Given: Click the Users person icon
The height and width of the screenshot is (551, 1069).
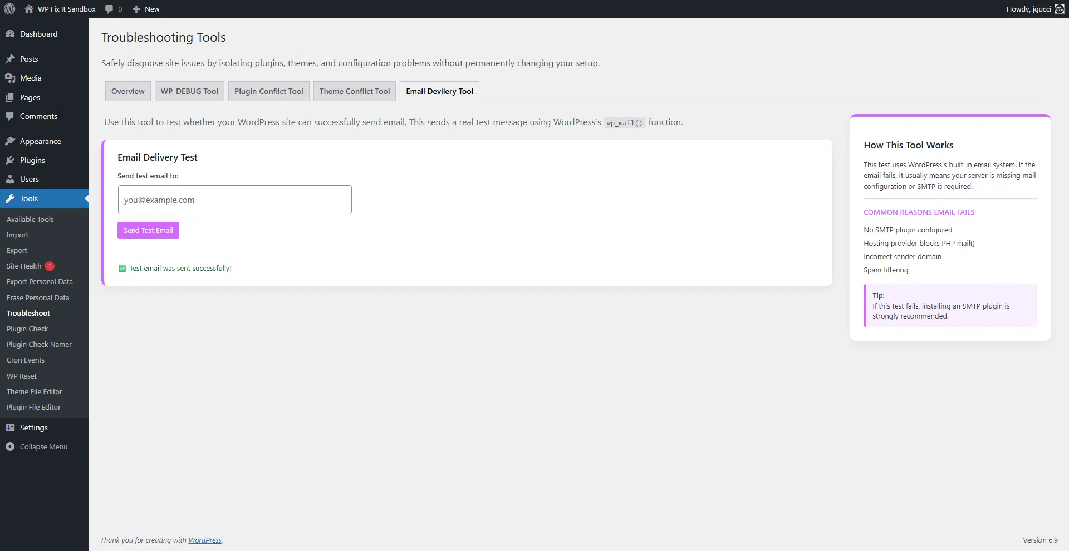Looking at the screenshot, I should [x=11, y=179].
